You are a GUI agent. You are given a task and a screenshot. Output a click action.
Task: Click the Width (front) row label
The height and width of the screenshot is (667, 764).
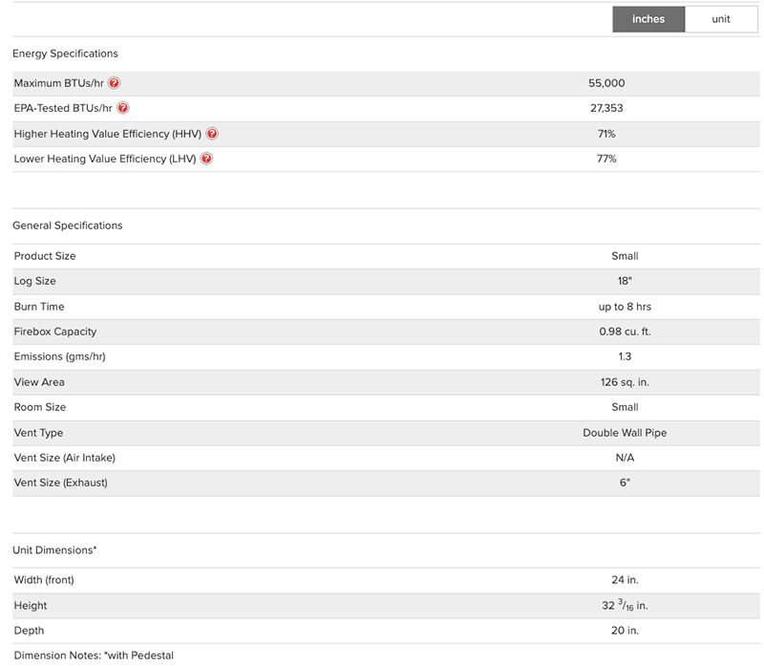44,580
